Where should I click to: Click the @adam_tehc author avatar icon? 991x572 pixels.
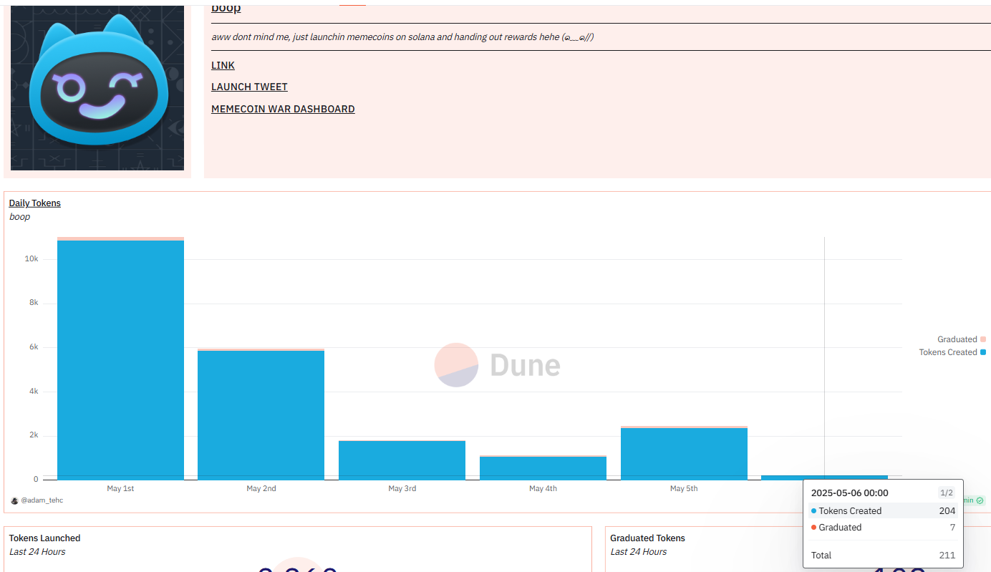(14, 500)
